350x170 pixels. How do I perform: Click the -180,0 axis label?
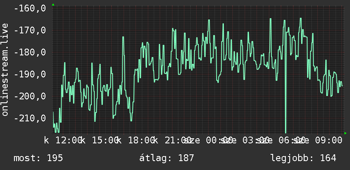pos(30,52)
